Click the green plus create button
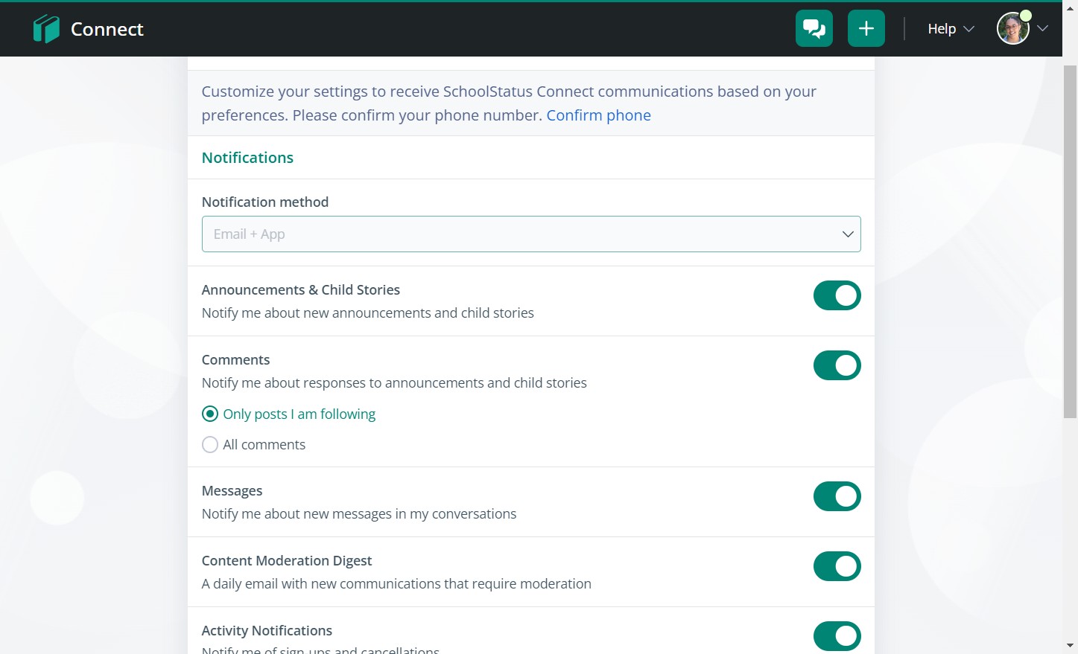 click(866, 29)
